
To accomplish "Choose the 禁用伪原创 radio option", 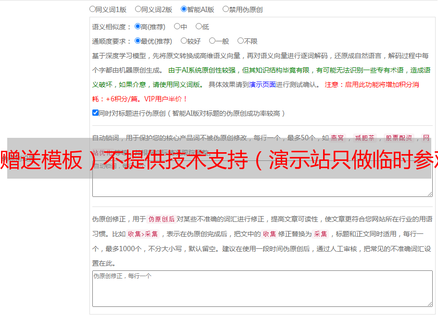I will 225,9.
